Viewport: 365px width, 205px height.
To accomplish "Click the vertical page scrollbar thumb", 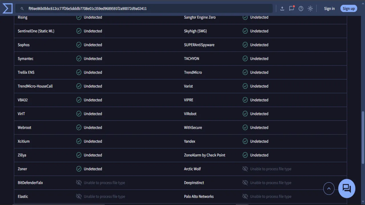I will 363,138.
